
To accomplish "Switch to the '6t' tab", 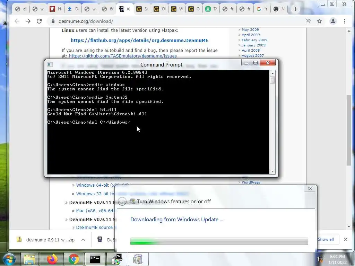I will coord(107,9).
